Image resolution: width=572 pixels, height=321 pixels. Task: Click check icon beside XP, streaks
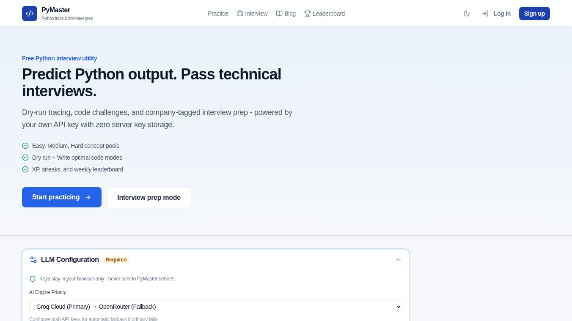tap(25, 169)
